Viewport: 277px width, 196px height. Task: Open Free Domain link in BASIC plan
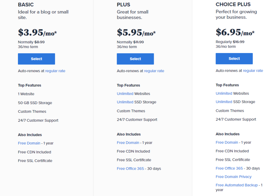[x=29, y=143]
